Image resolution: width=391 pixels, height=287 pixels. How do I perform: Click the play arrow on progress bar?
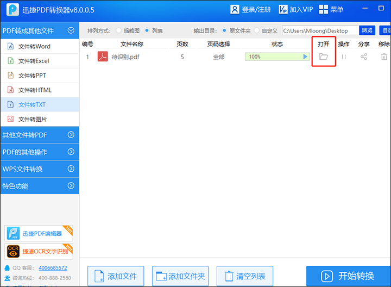click(305, 57)
